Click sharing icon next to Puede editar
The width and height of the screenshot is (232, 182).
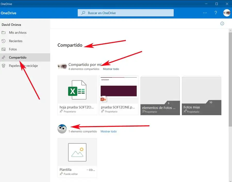(x=61, y=174)
